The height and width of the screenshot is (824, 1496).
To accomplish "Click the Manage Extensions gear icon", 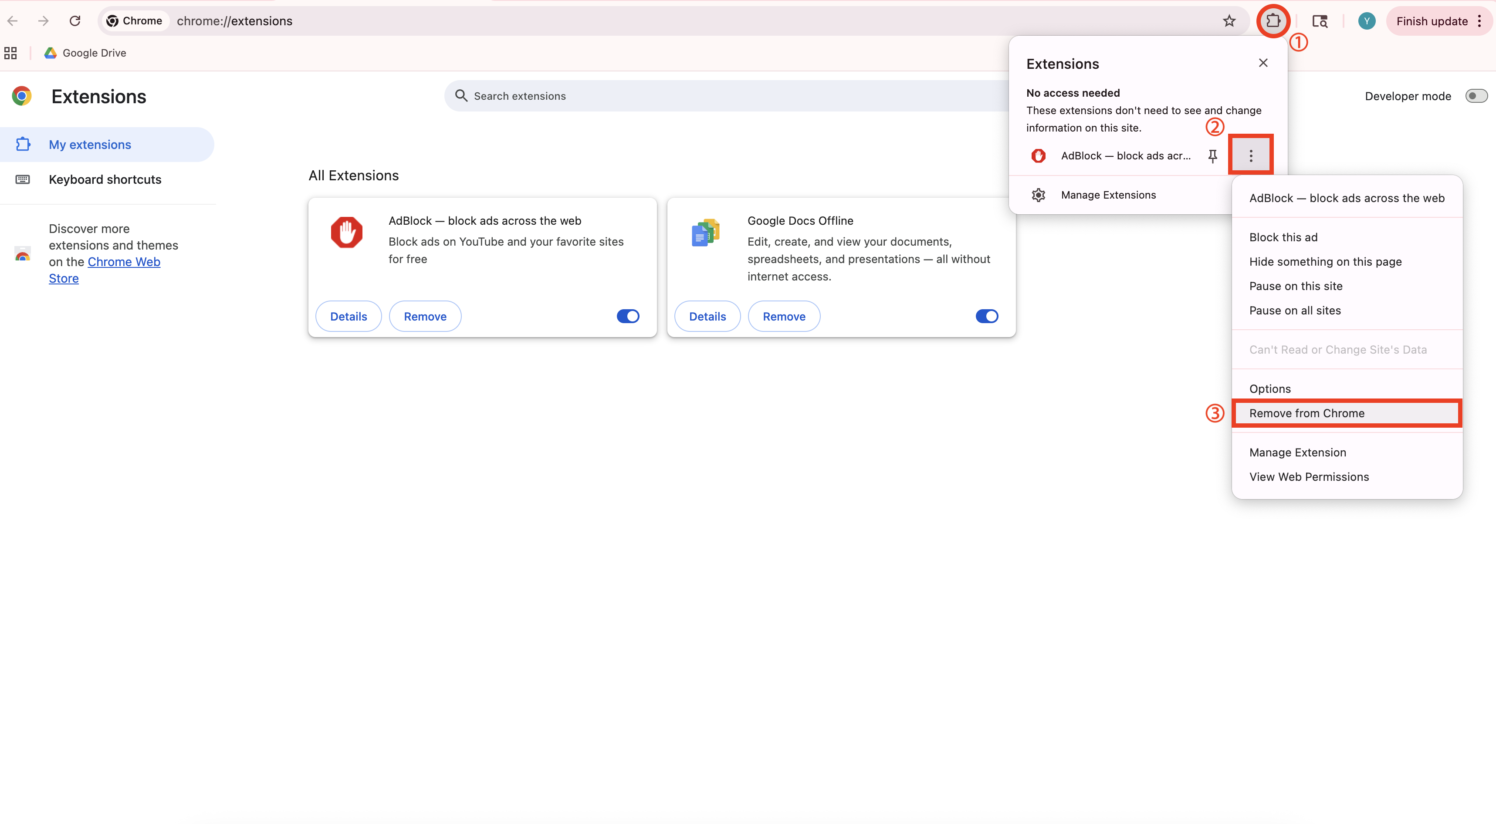I will [1039, 195].
